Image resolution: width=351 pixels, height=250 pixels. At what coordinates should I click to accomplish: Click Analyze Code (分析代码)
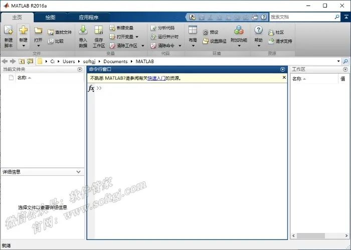click(x=162, y=28)
